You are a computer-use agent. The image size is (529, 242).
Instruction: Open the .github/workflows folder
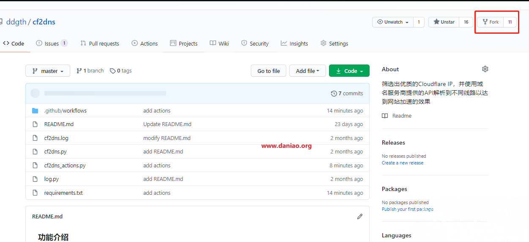[x=66, y=110]
